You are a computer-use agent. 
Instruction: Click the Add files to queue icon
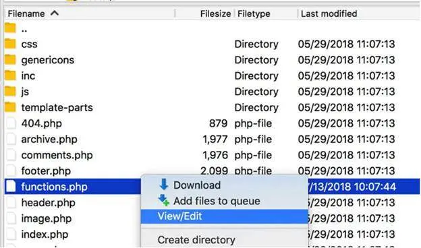163,200
